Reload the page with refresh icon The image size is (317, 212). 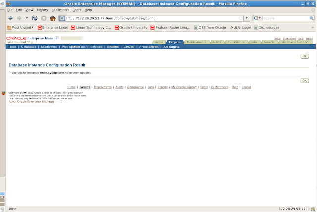tap(34, 18)
